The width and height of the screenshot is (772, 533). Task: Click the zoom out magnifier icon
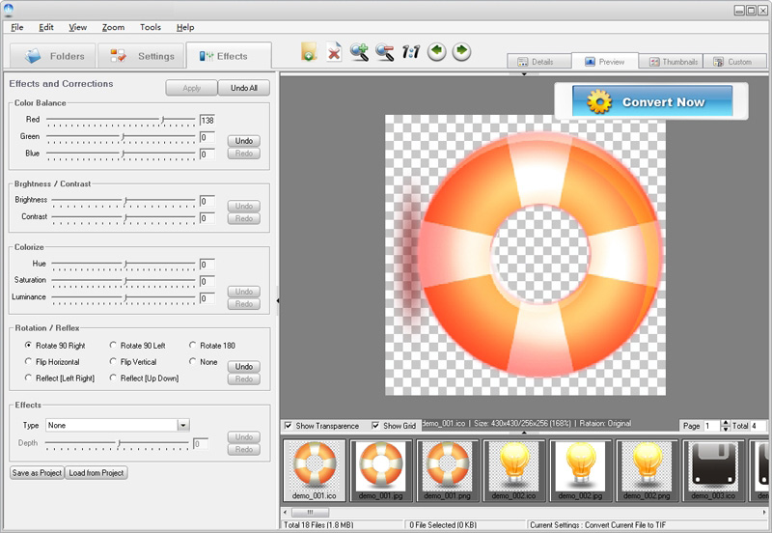pyautogui.click(x=384, y=52)
